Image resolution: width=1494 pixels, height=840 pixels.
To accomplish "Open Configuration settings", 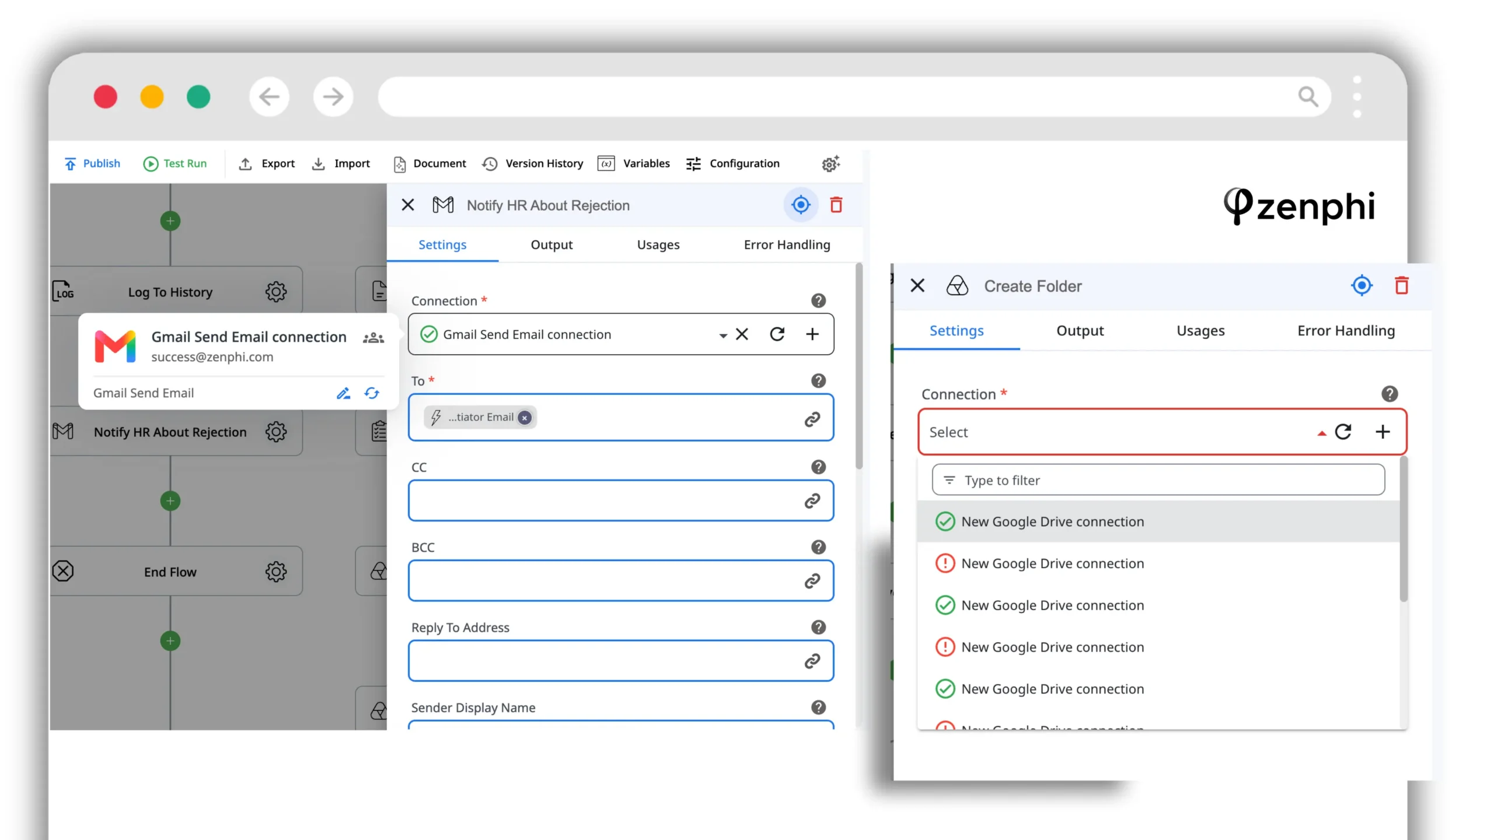I will (733, 163).
